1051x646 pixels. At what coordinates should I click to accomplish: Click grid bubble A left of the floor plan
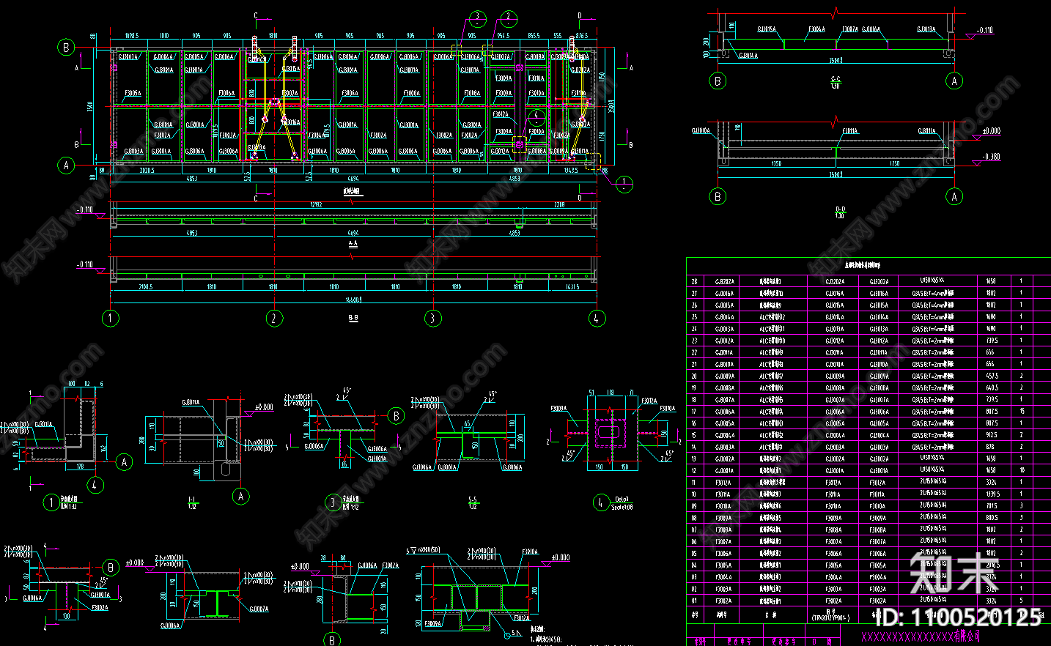[x=66, y=166]
